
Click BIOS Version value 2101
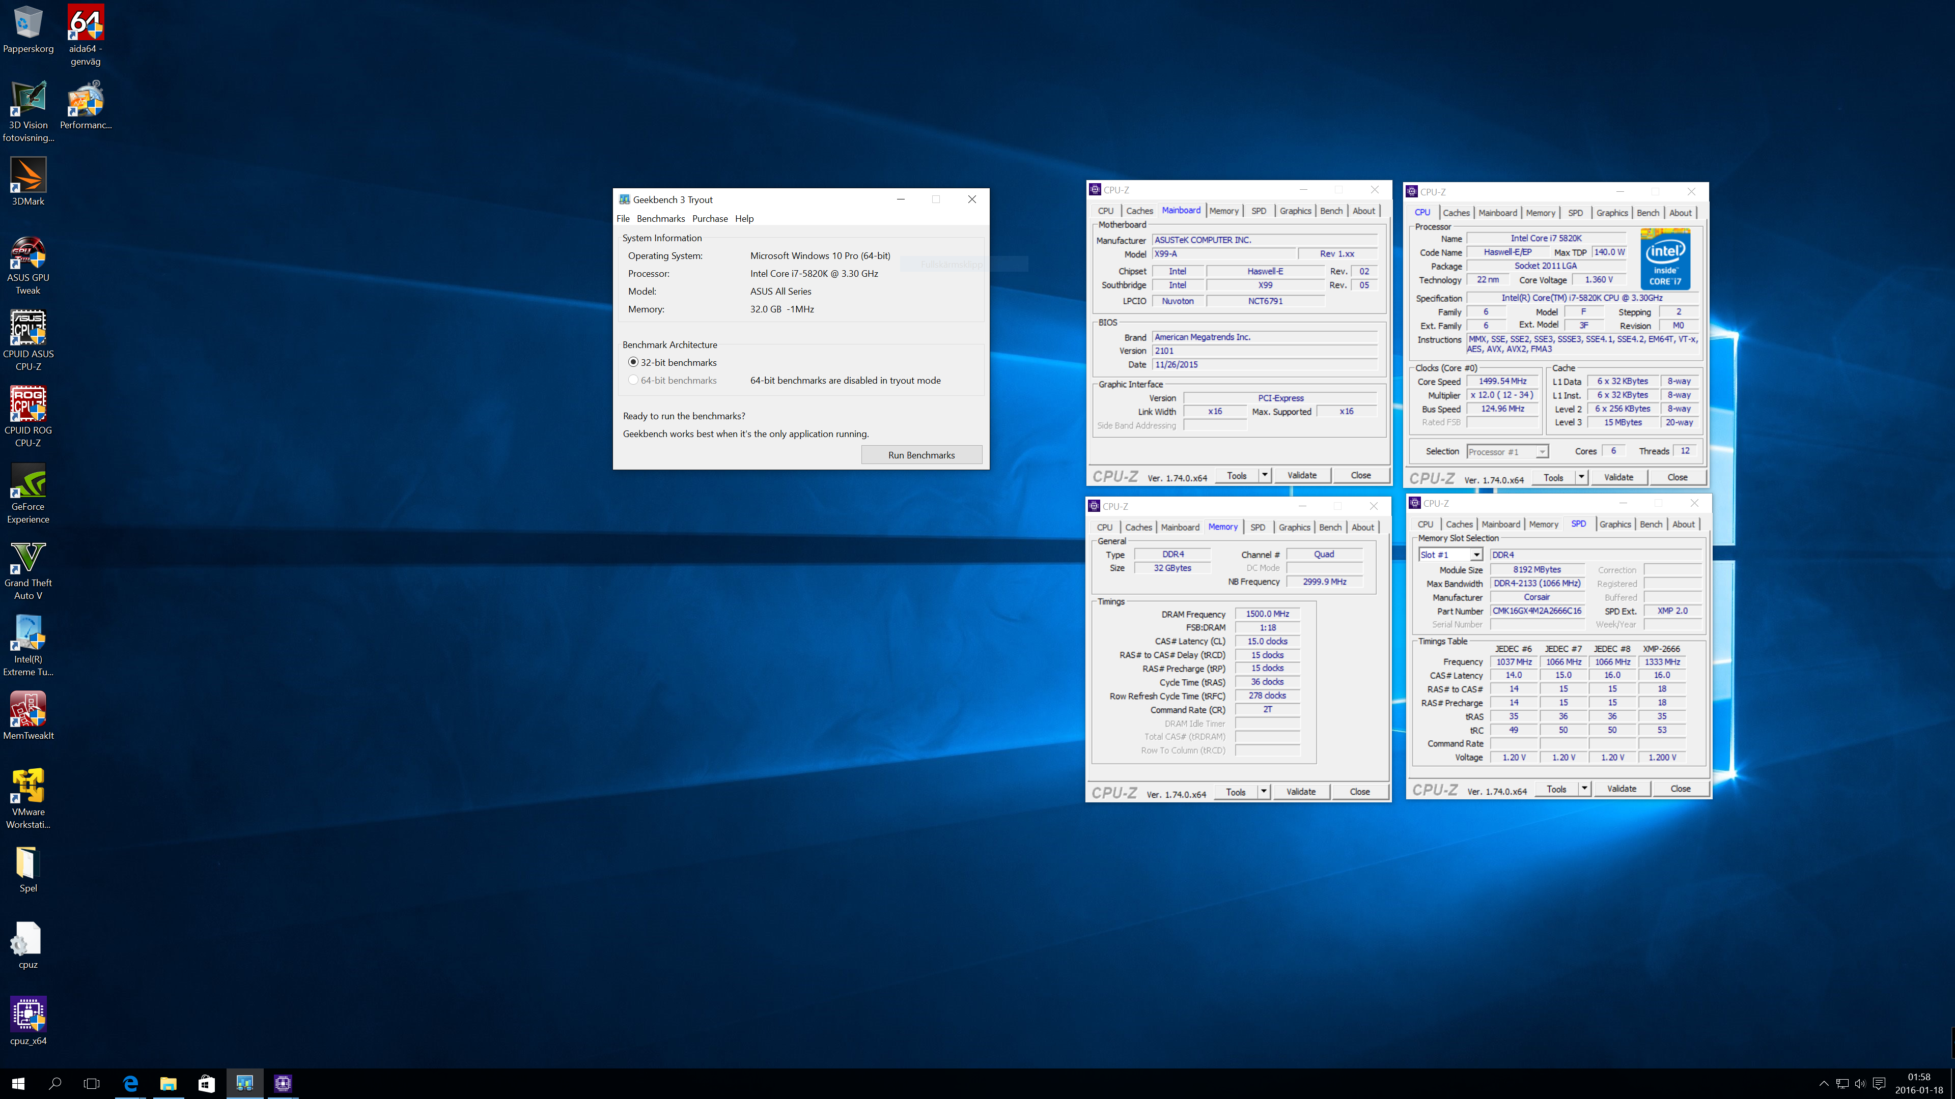tap(1264, 351)
